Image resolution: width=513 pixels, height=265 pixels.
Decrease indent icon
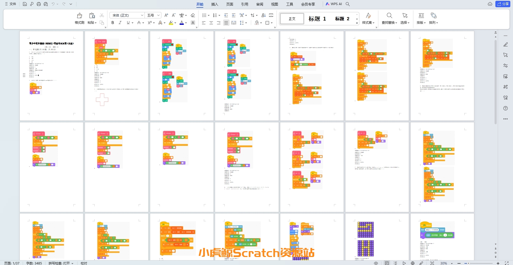[x=226, y=15]
